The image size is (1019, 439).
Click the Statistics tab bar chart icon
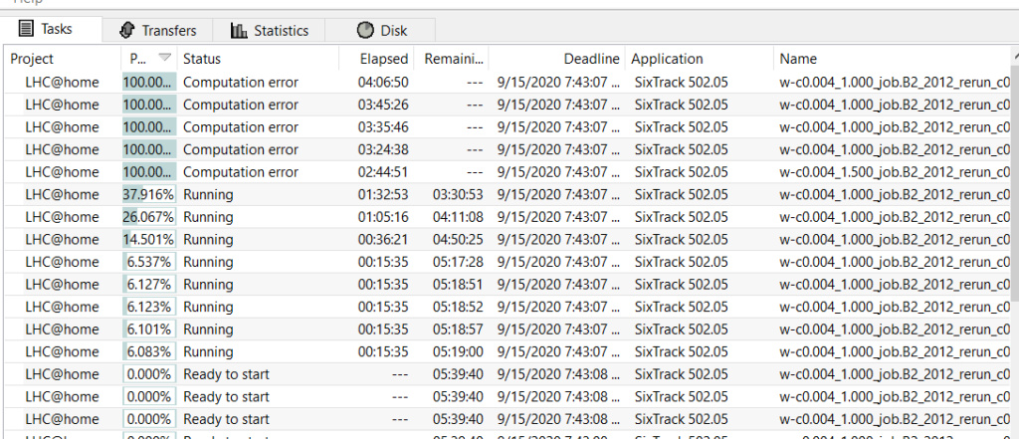click(239, 30)
